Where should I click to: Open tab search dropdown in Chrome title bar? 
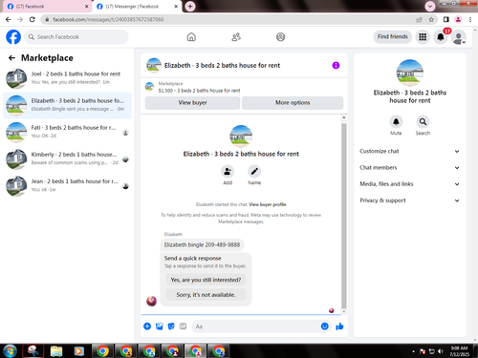click(430, 6)
